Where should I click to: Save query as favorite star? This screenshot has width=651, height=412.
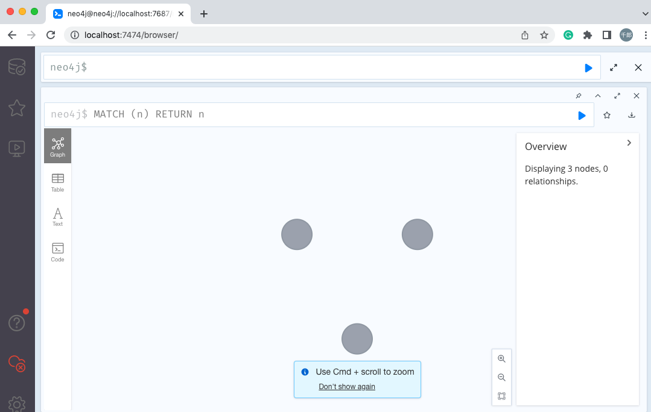(x=607, y=115)
